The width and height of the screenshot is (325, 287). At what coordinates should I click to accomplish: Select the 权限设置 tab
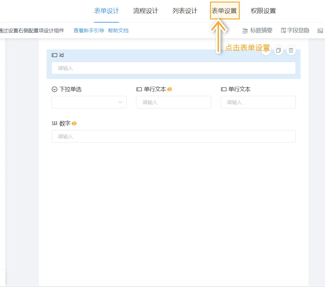click(x=263, y=11)
